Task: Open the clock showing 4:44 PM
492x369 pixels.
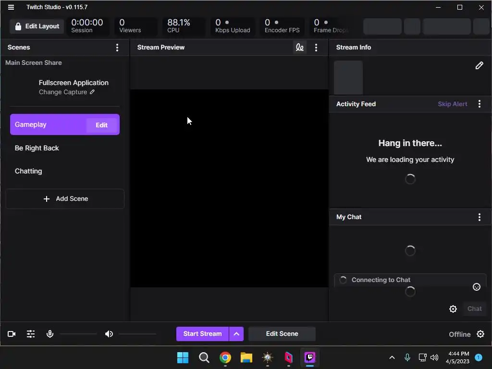Action: pyautogui.click(x=458, y=357)
